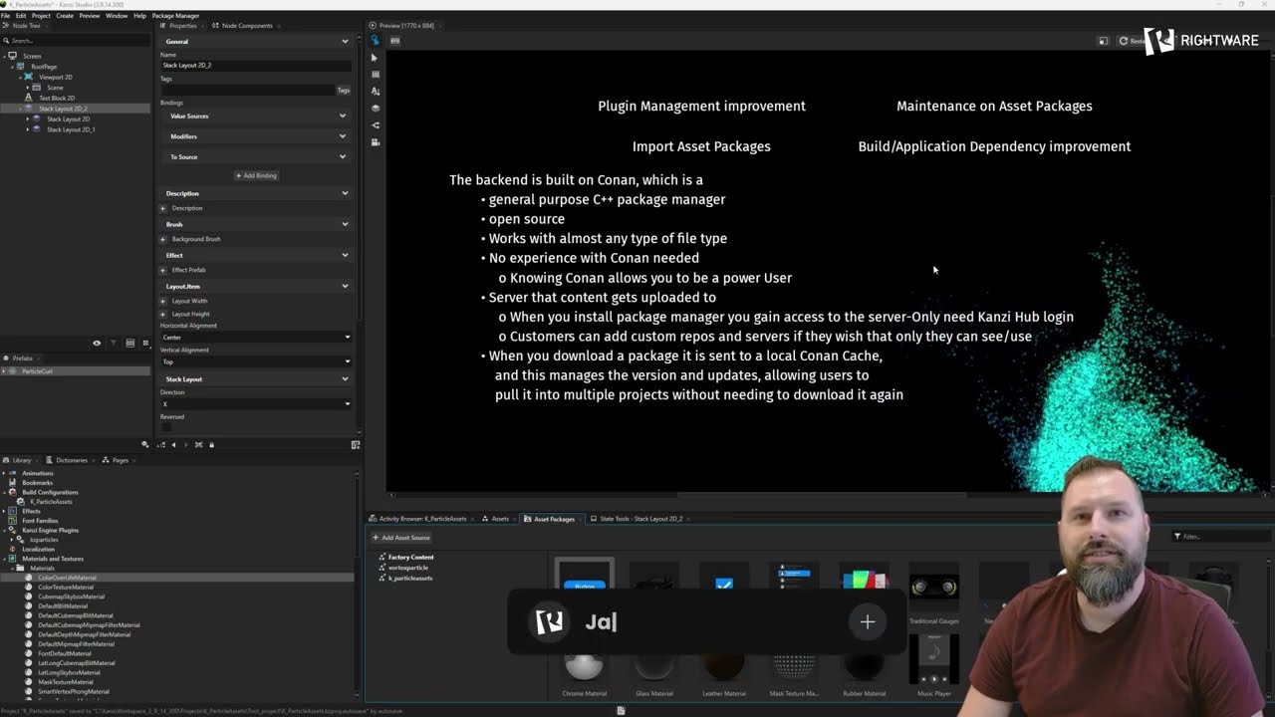This screenshot has height=717, width=1275.
Task: Open the Package Manager menu
Action: coord(175,16)
